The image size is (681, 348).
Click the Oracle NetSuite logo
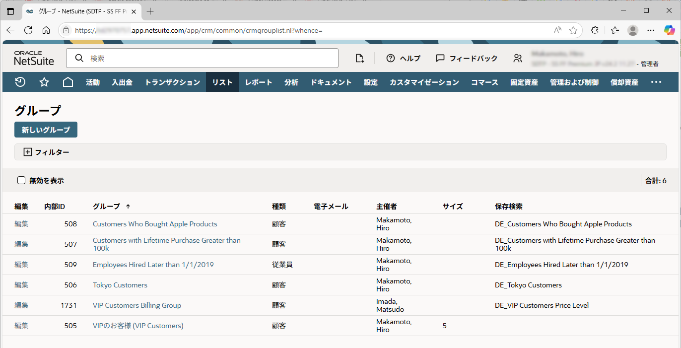coord(34,58)
